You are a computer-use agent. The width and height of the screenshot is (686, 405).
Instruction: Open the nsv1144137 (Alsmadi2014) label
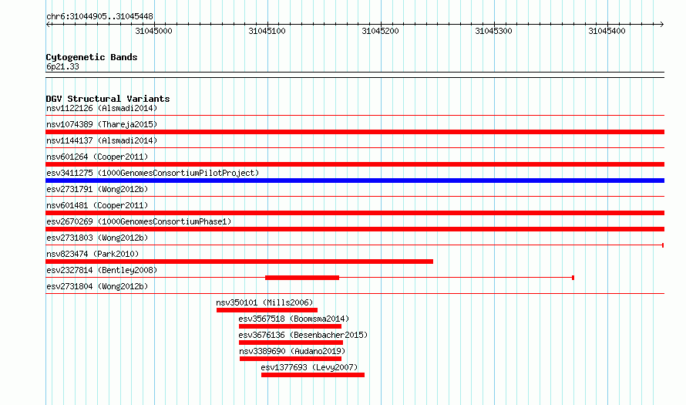pyautogui.click(x=102, y=140)
